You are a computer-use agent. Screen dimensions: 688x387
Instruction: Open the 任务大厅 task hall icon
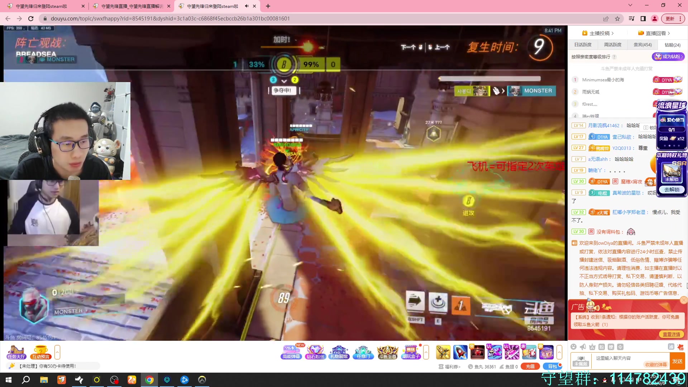16,352
